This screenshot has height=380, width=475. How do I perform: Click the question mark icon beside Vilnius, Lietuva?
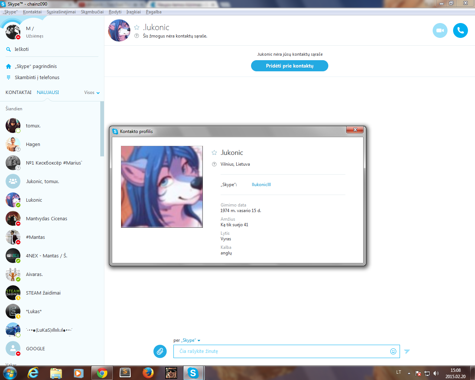coord(214,164)
